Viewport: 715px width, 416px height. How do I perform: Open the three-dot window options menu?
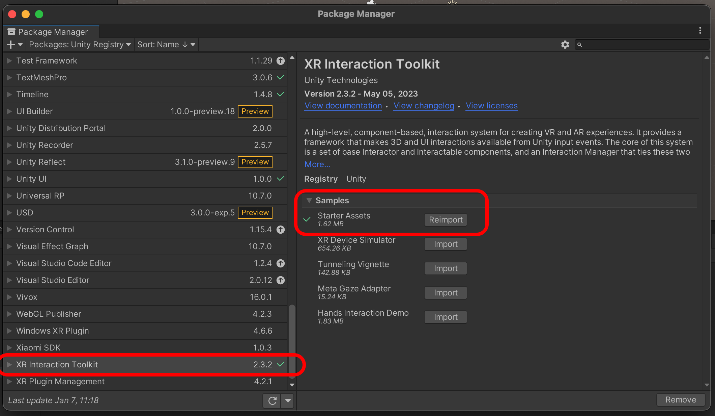[700, 31]
